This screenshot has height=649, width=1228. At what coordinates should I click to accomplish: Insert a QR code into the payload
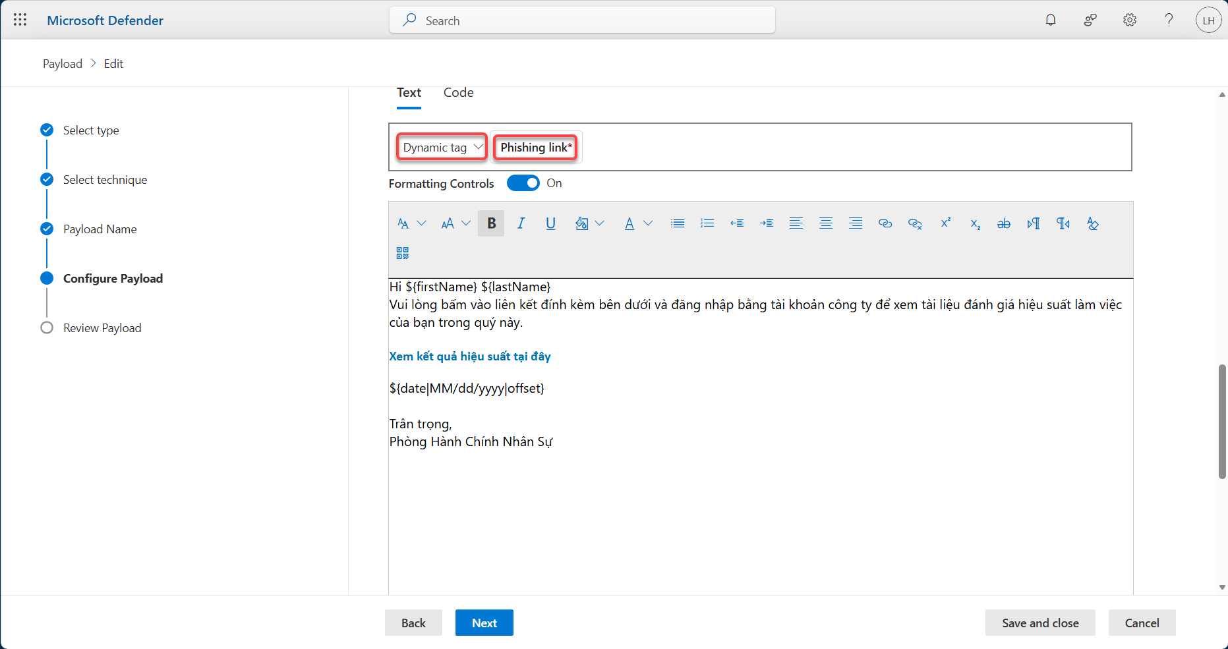(x=403, y=253)
